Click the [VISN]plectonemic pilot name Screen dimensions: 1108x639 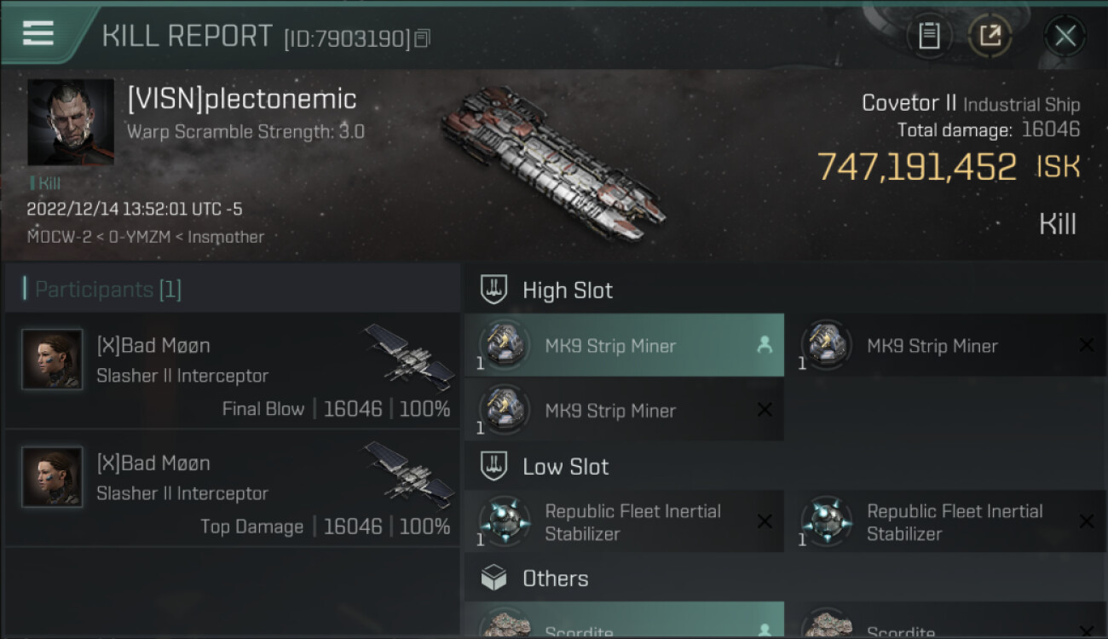pyautogui.click(x=242, y=100)
